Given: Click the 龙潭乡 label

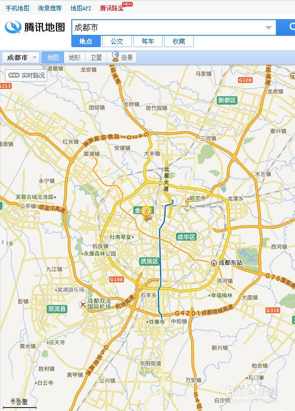Looking at the screenshot, I should click(x=235, y=199).
